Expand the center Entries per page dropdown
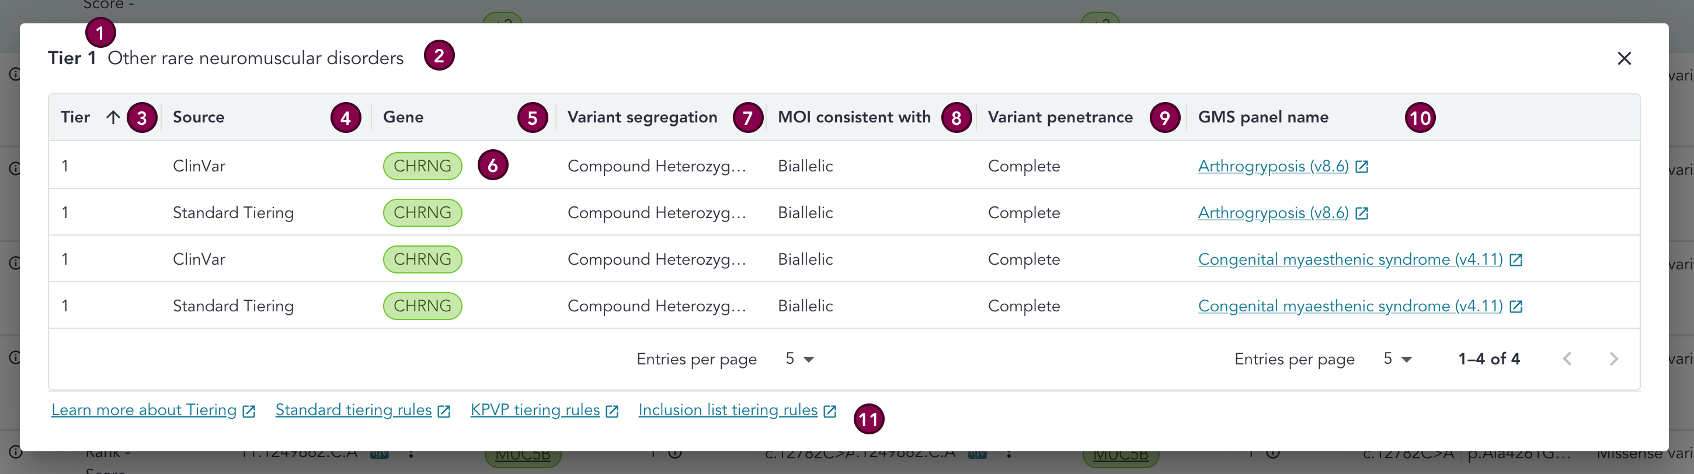The image size is (1694, 474). tap(799, 359)
